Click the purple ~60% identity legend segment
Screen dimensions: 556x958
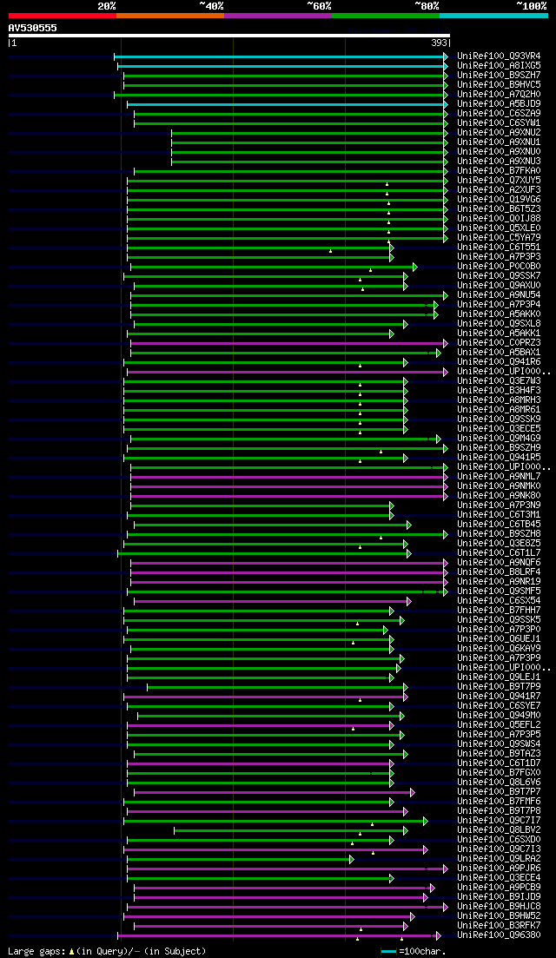pyautogui.click(x=278, y=15)
